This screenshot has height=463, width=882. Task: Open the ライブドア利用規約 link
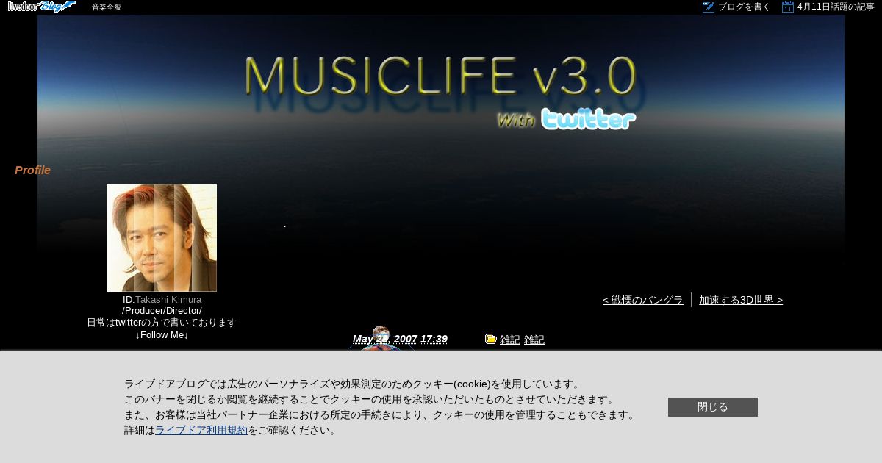[x=201, y=431]
